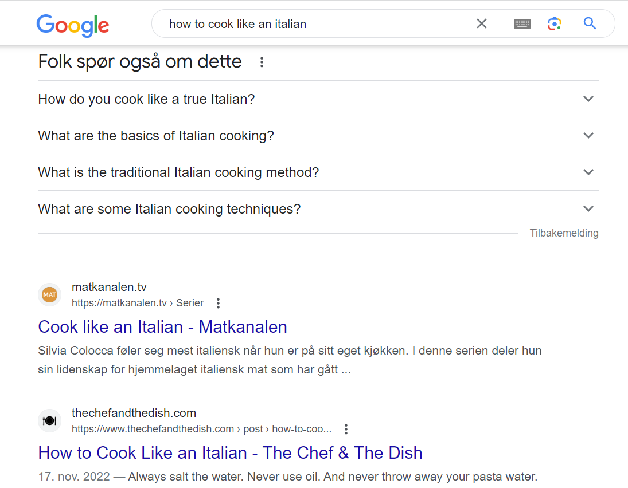Open three-dot menu for matkanalen.tv result

pos(219,303)
